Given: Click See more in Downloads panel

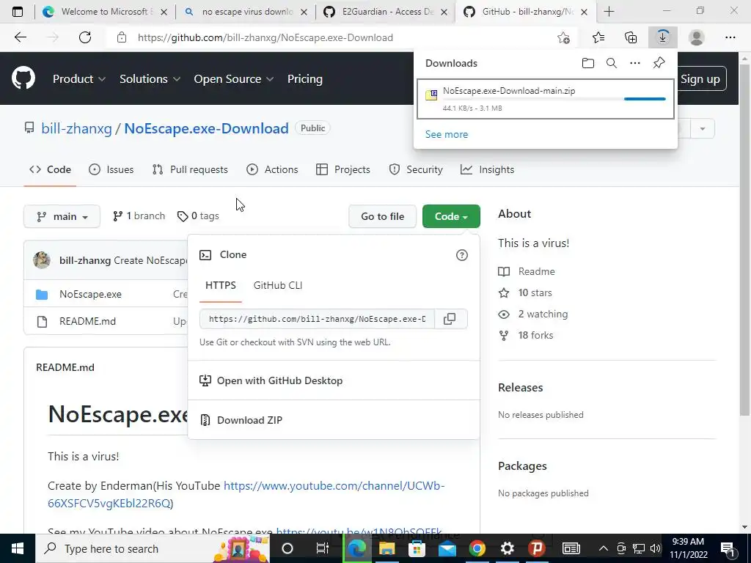Looking at the screenshot, I should coord(447,135).
